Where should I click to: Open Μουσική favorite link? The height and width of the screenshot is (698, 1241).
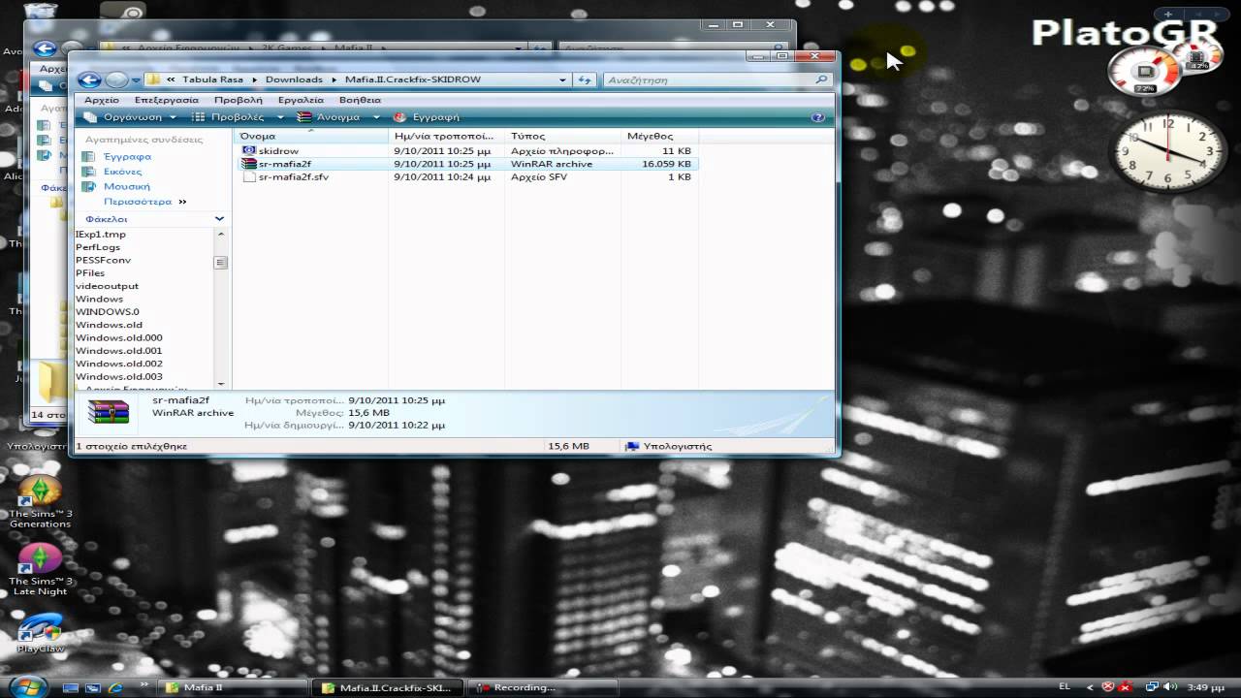click(126, 186)
